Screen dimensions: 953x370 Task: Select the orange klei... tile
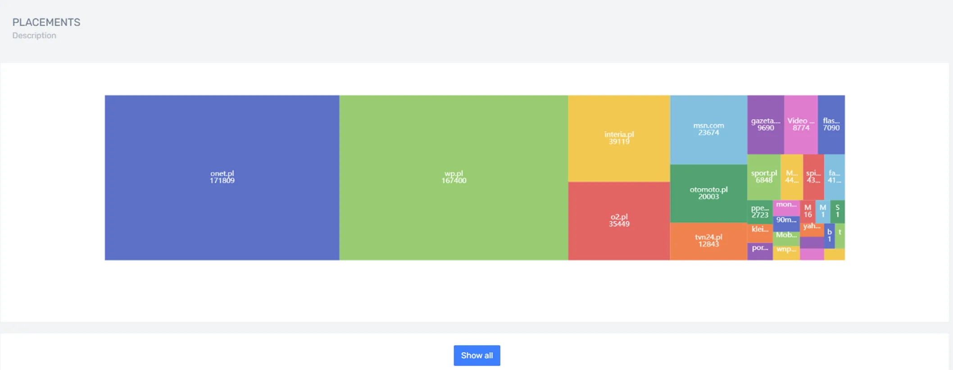click(x=760, y=231)
